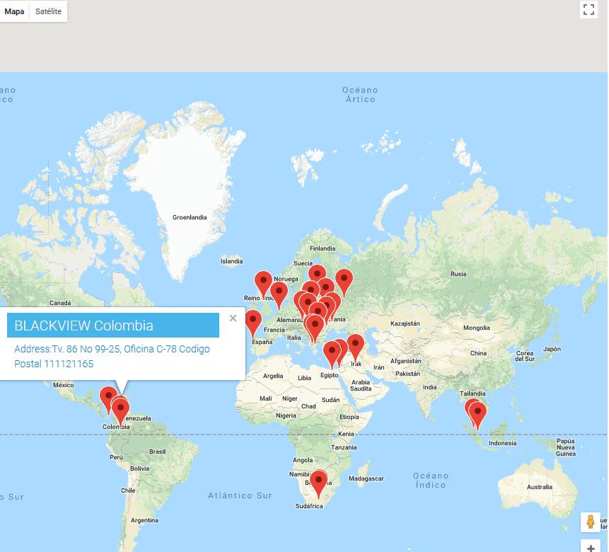This screenshot has width=609, height=552.
Task: Toggle fullscreen map view
Action: 588,10
